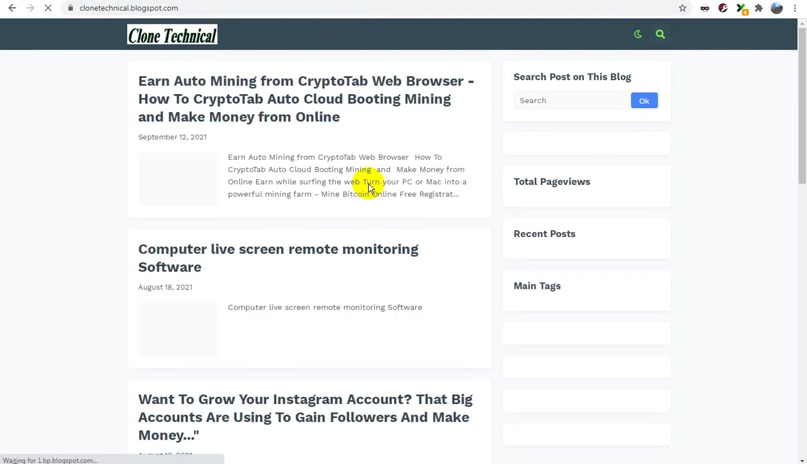The height and width of the screenshot is (464, 807).
Task: Stop page loading with the X button
Action: click(x=48, y=8)
